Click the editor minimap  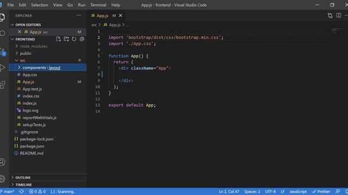[x=334, y=31]
